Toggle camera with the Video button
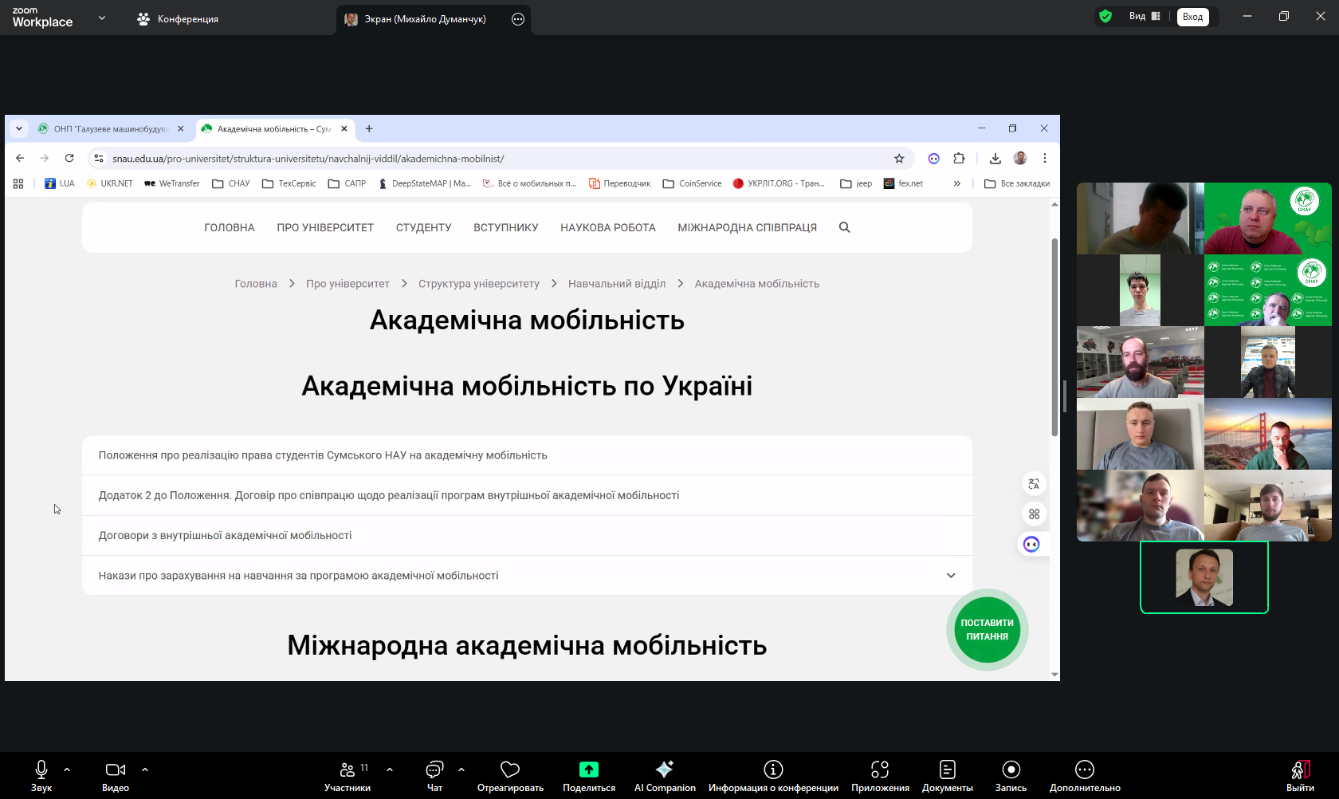Screen dimensions: 1339x799 [116, 776]
